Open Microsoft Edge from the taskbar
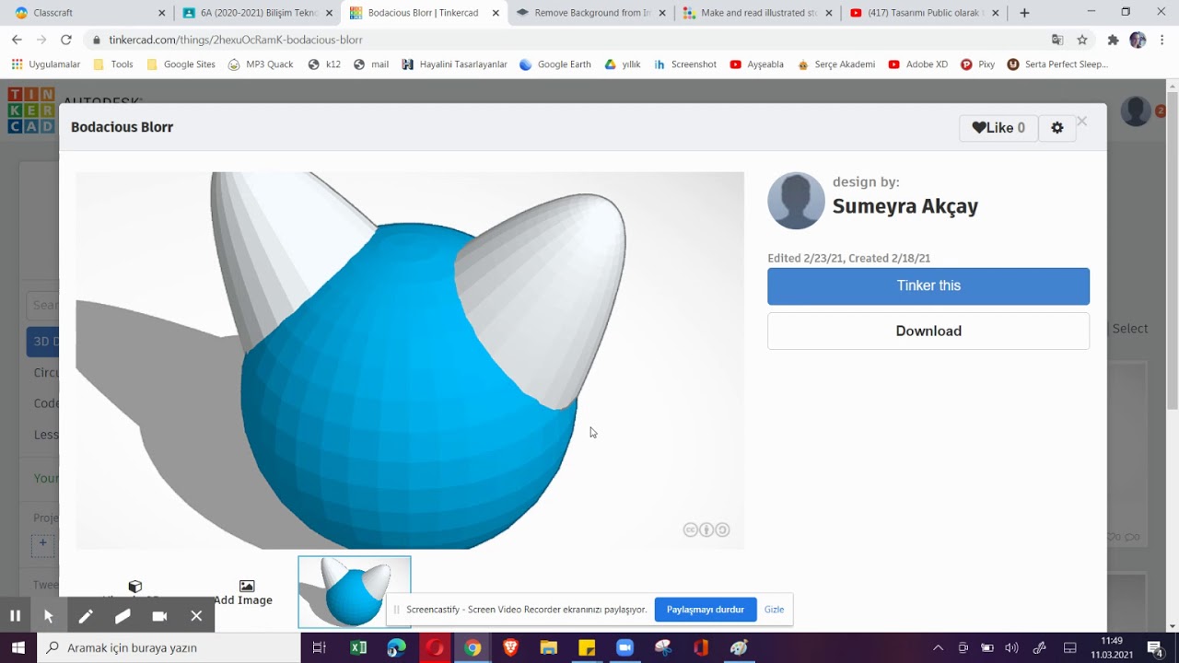 point(396,647)
